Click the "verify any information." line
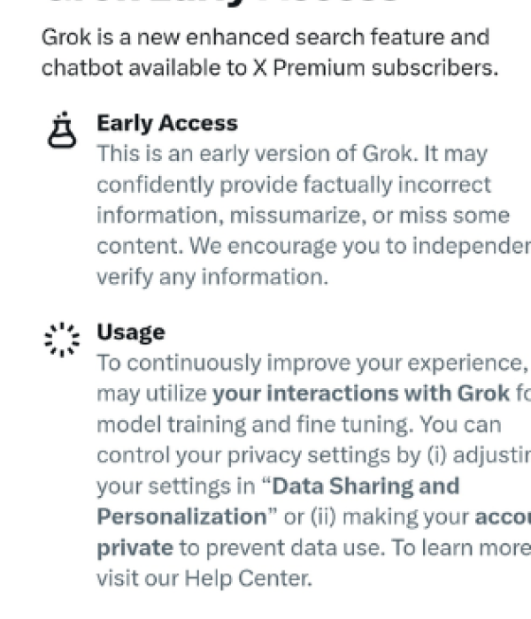The height and width of the screenshot is (619, 531). 212,277
